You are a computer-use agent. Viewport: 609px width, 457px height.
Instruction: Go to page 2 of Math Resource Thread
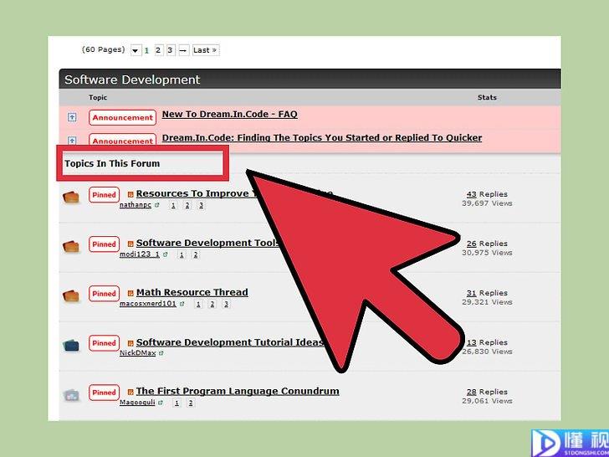pos(212,305)
